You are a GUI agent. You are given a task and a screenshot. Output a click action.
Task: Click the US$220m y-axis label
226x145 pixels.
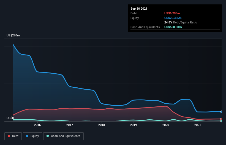(13, 35)
